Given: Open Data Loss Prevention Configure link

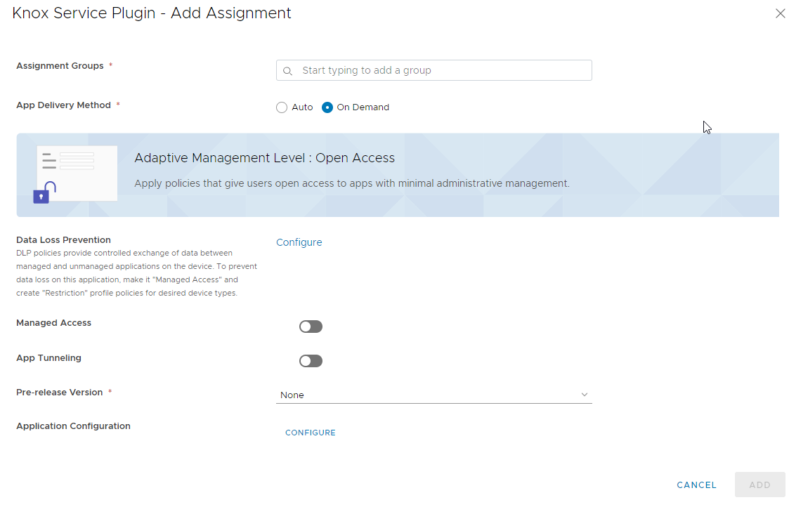Looking at the screenshot, I should click(x=299, y=242).
